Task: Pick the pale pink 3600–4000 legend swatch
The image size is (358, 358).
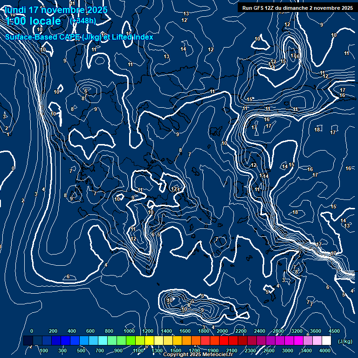Action: point(317,340)
